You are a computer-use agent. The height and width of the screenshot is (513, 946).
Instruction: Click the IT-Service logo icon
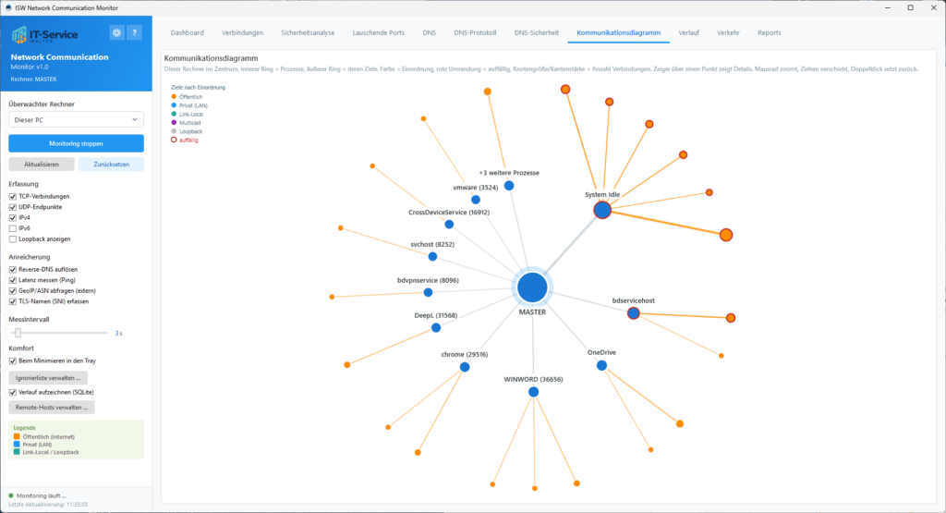(19, 34)
